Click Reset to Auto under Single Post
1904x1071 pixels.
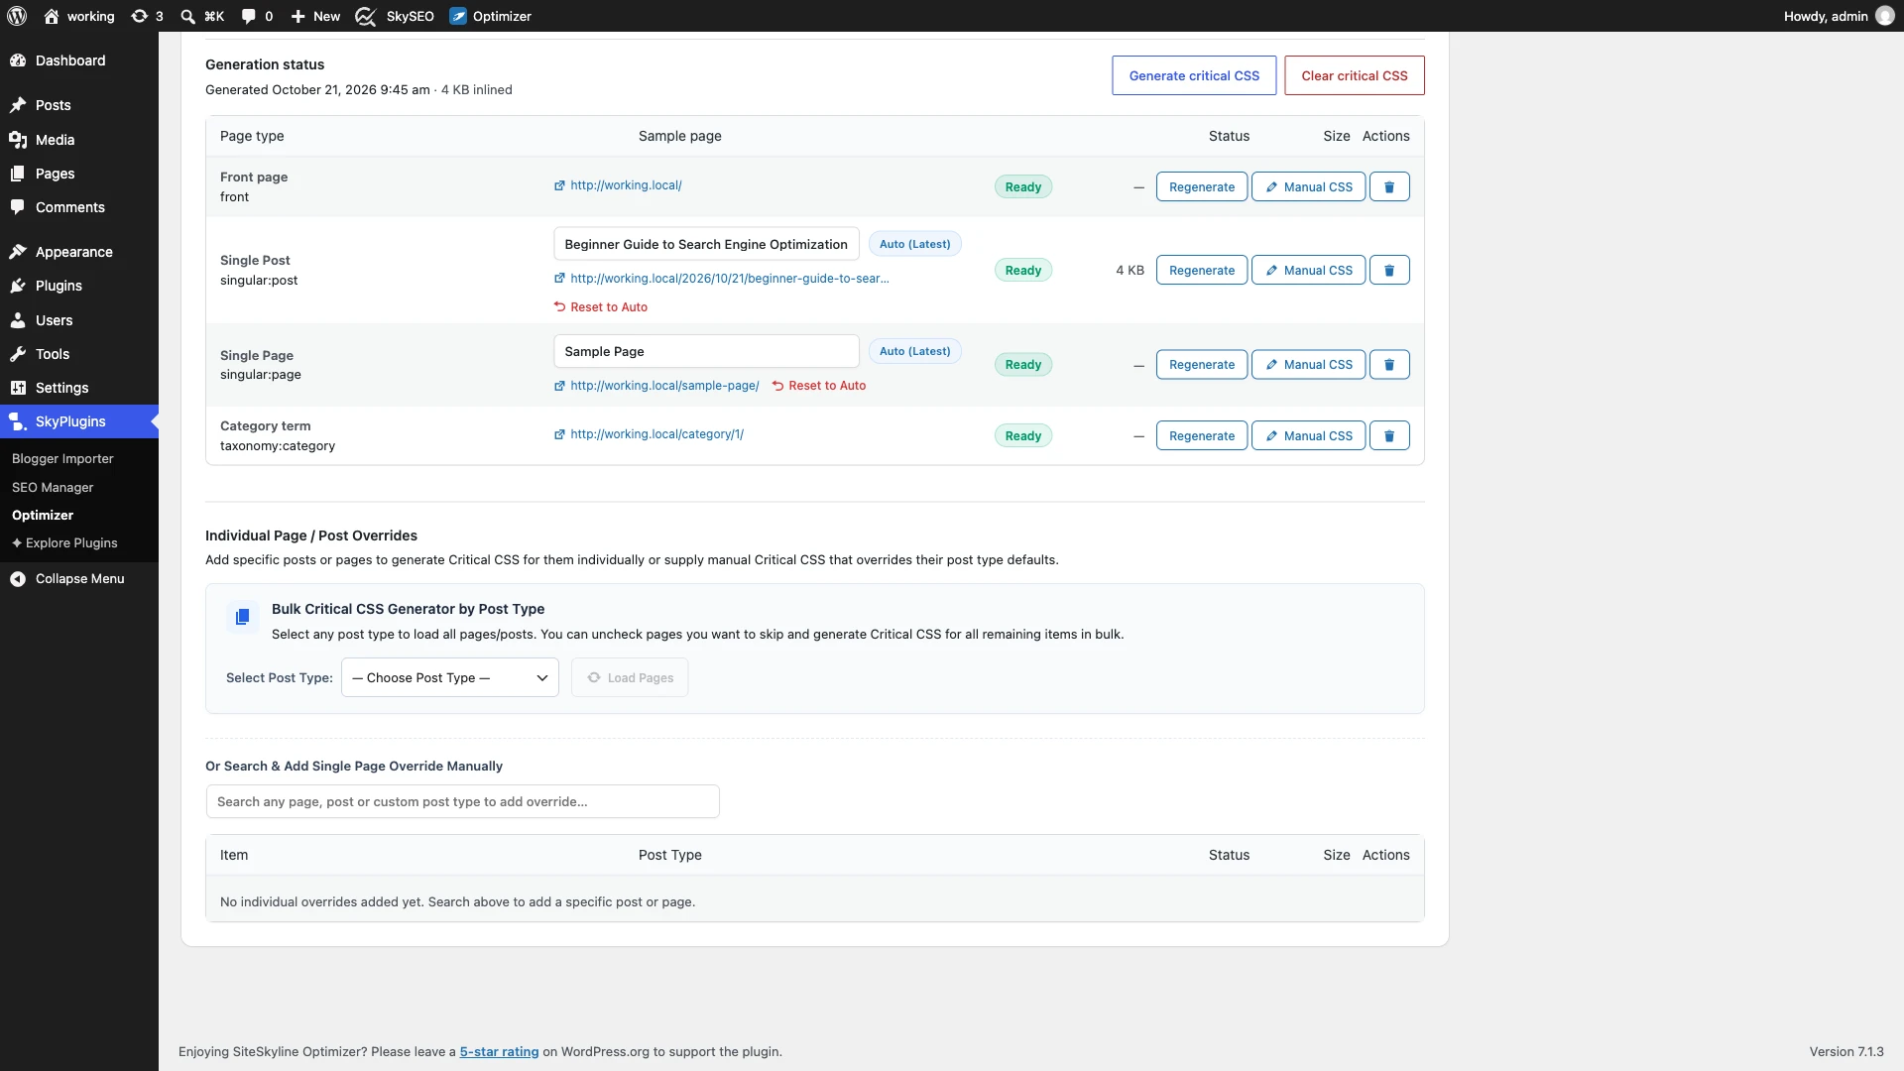(601, 307)
